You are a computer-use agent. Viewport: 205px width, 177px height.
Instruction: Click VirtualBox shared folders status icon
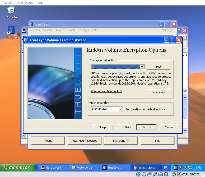pyautogui.click(x=161, y=174)
